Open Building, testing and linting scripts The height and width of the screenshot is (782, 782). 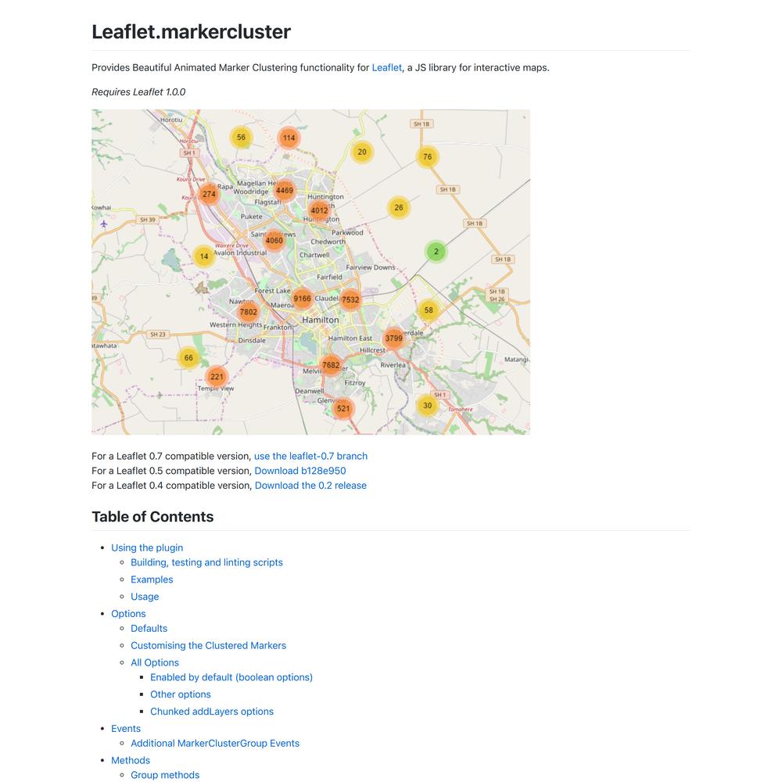[206, 562]
